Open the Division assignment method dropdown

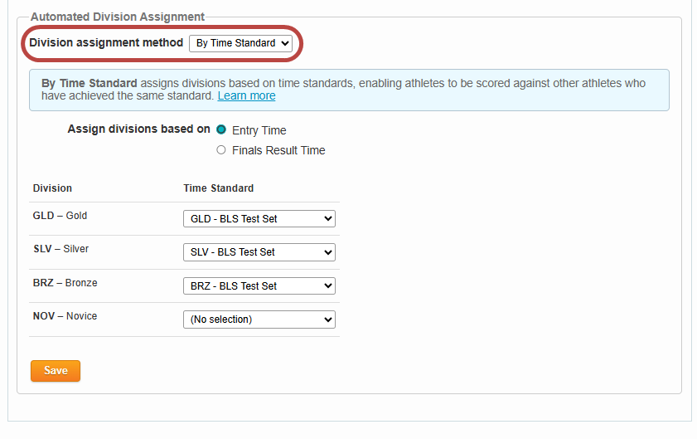pyautogui.click(x=240, y=43)
